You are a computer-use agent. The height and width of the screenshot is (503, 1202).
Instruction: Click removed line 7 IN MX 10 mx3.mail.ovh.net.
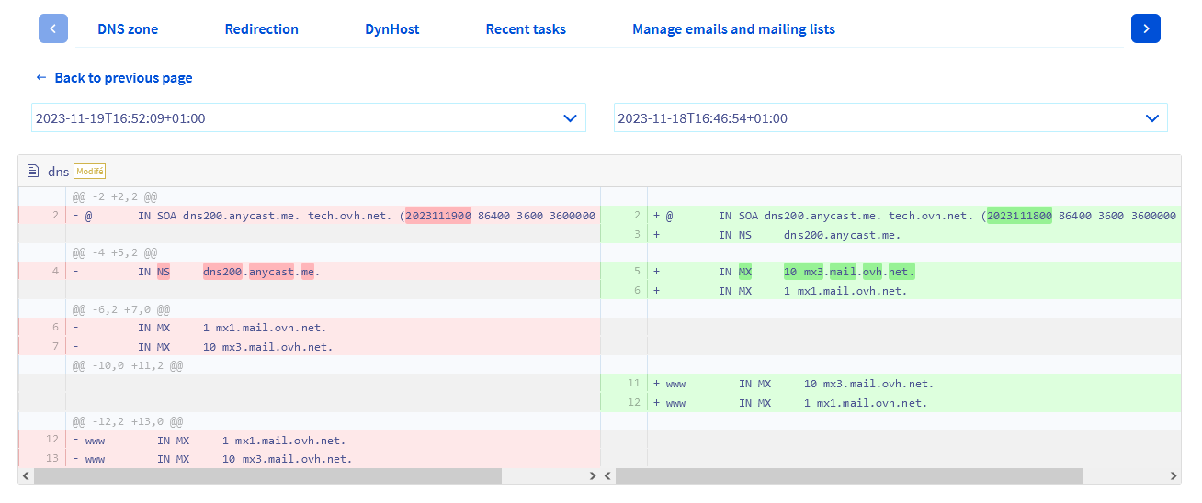pos(309,347)
